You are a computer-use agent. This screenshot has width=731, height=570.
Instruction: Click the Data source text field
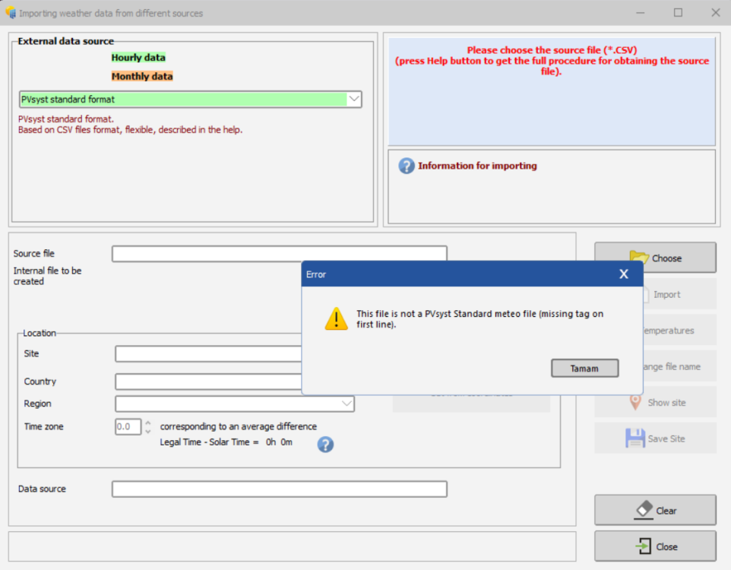click(279, 489)
